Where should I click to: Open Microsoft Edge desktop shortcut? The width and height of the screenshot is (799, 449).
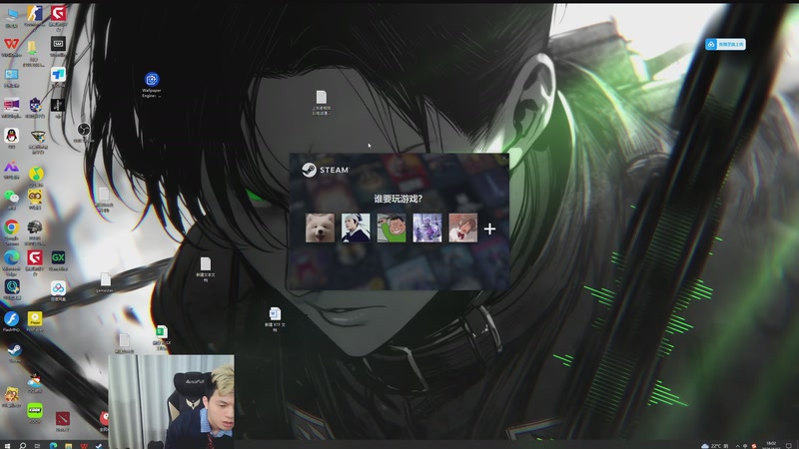coord(11,262)
